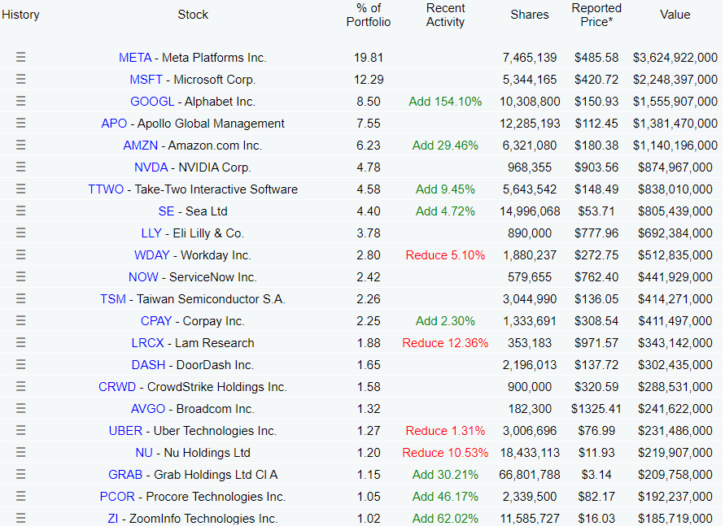This screenshot has width=725, height=526.
Task: Follow the WDAY ticker link
Action: 152,255
